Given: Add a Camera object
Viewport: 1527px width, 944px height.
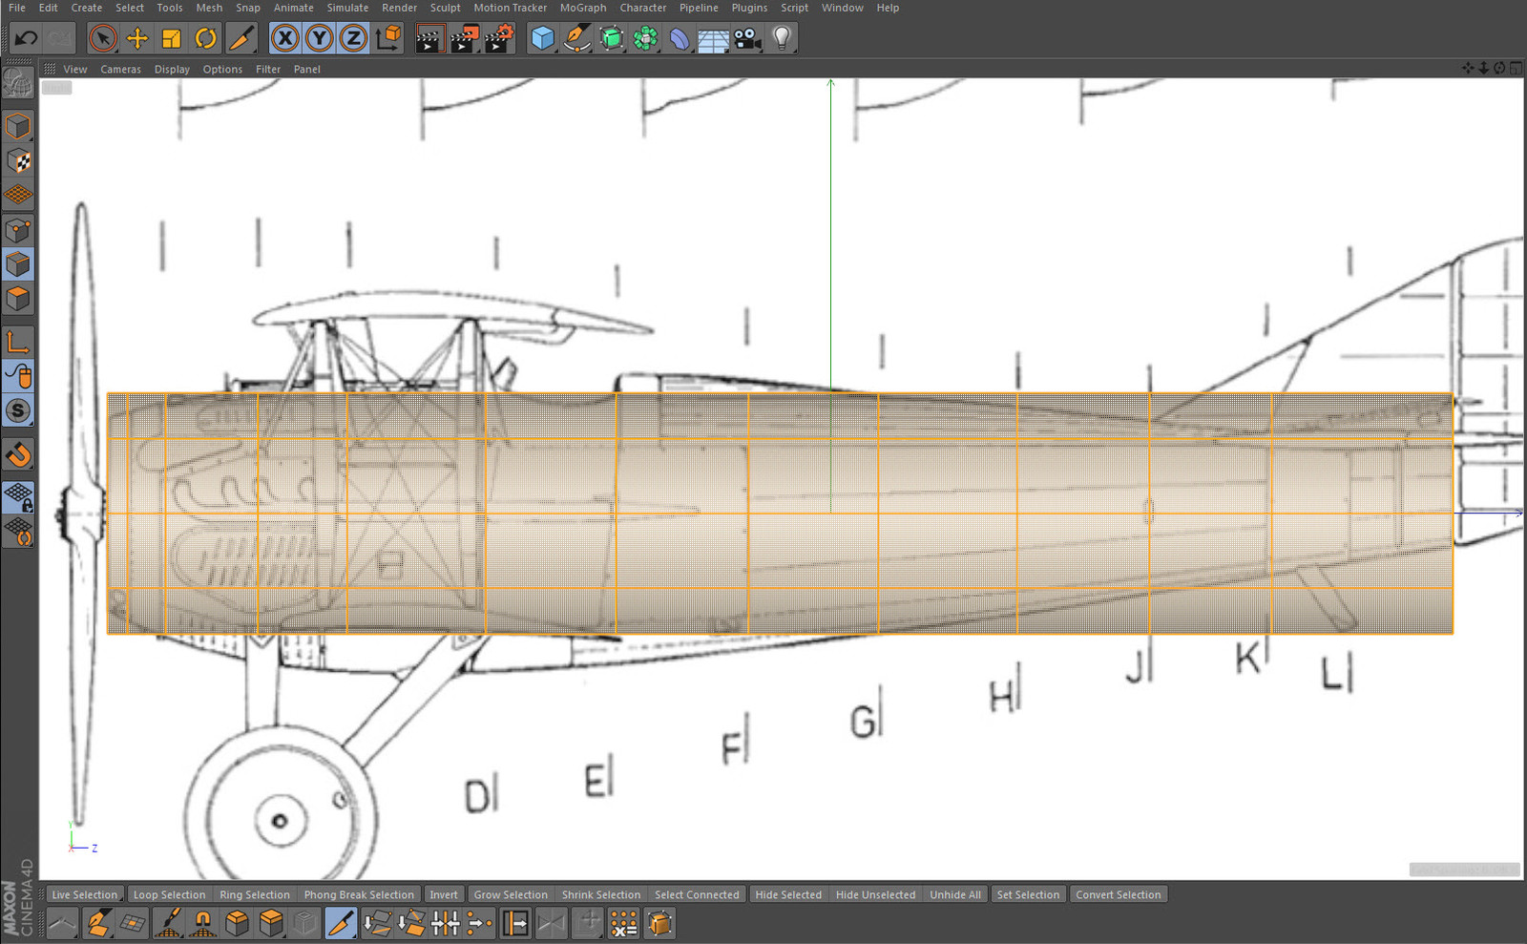Looking at the screenshot, I should click(x=747, y=38).
